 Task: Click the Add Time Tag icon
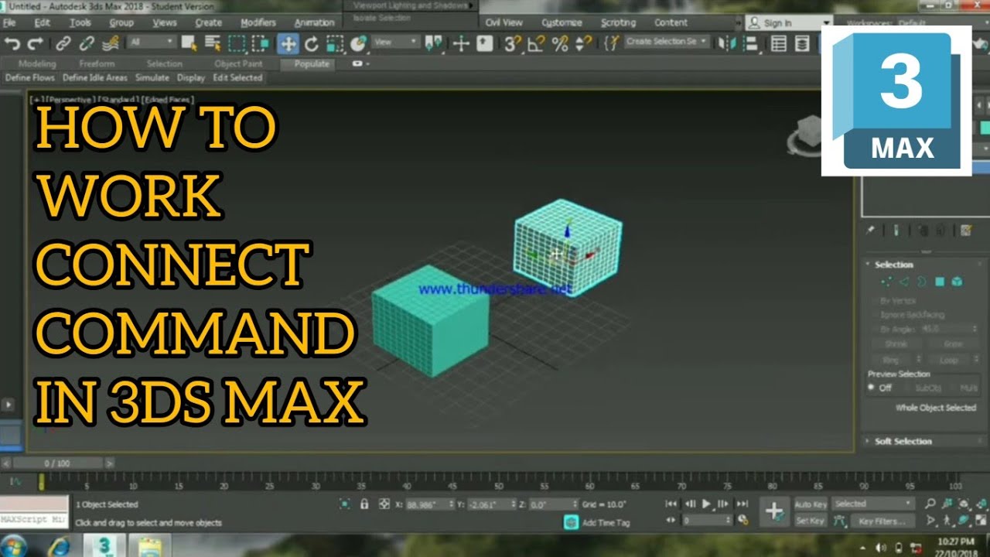571,522
